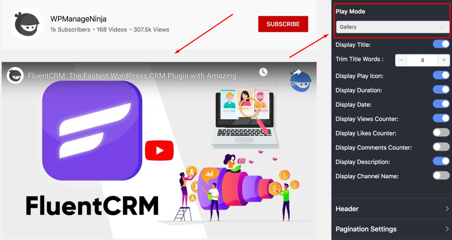Click the 'Trim Title Words :' label
This screenshot has height=240, width=452.
click(360, 59)
